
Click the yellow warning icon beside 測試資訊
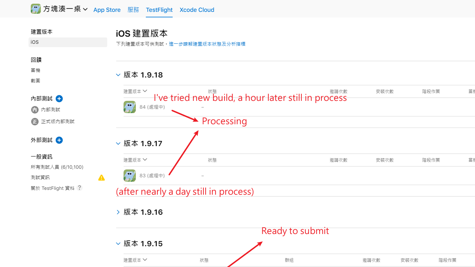[x=101, y=178]
